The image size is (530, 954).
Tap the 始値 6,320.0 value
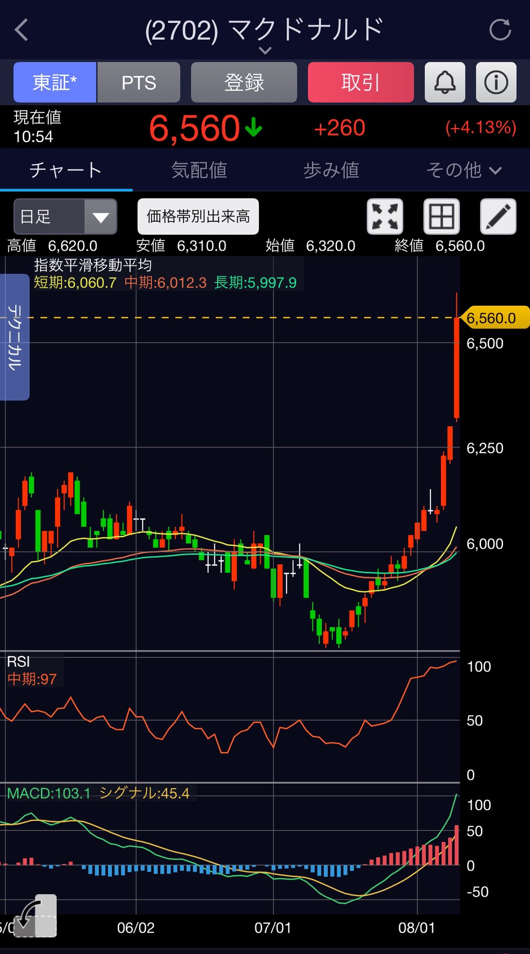310,245
